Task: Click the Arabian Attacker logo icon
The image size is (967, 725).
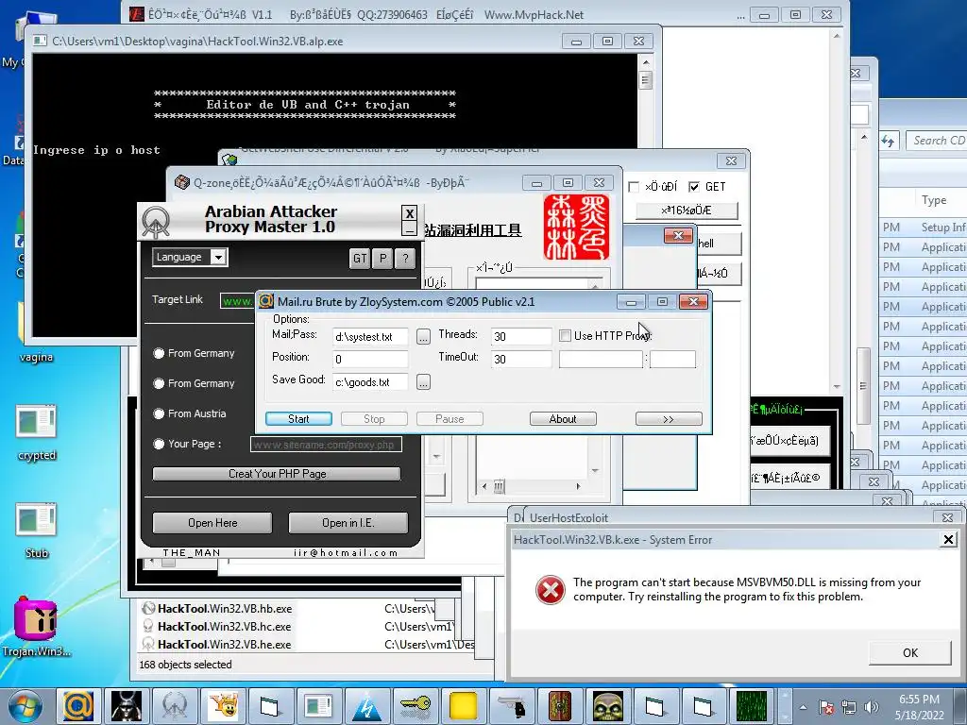Action: (156, 222)
